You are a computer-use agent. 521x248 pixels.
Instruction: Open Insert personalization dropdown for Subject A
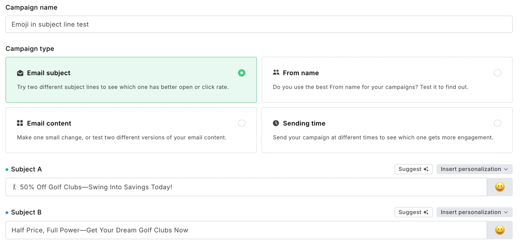pyautogui.click(x=474, y=169)
